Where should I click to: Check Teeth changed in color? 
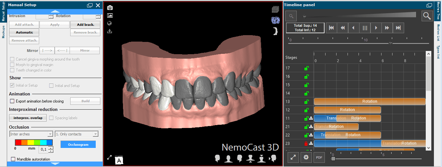[x=12, y=70]
